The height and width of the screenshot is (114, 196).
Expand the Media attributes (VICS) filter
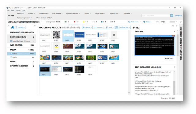coord(44,18)
